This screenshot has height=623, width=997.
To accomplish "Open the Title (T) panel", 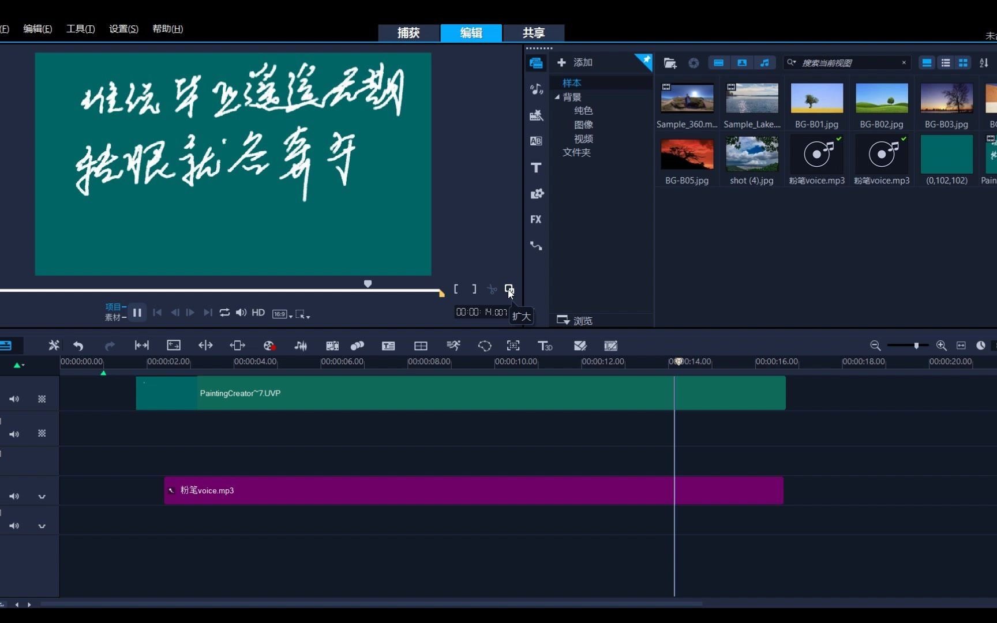I will coord(536,167).
